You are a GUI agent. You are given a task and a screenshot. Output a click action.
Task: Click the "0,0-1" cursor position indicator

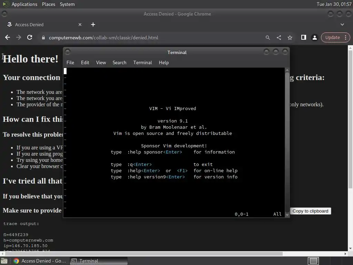(242, 214)
